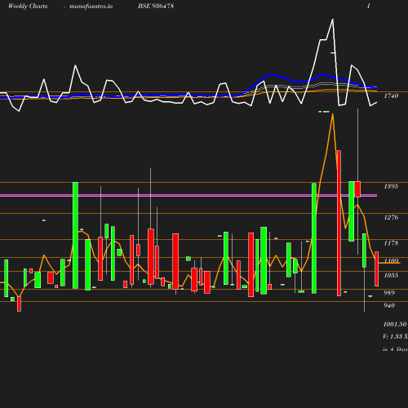Select the 1178 price axis label
This screenshot has height=408, width=408.
(391, 243)
